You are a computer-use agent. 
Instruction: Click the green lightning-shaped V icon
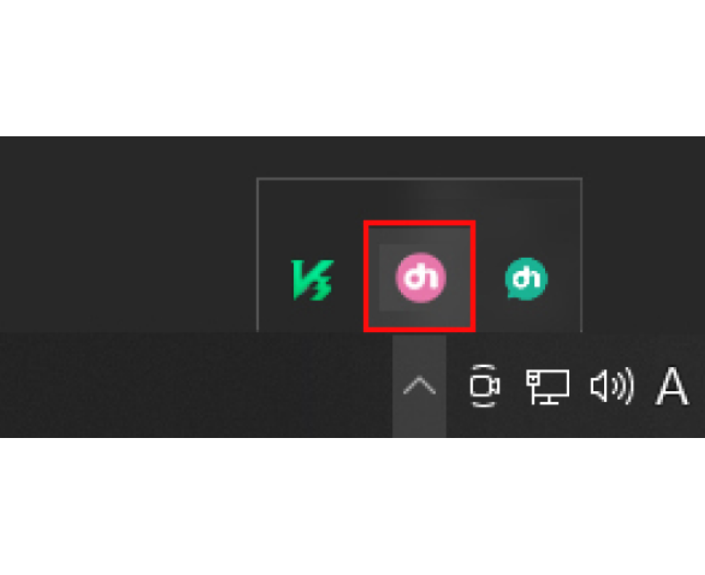tap(313, 280)
